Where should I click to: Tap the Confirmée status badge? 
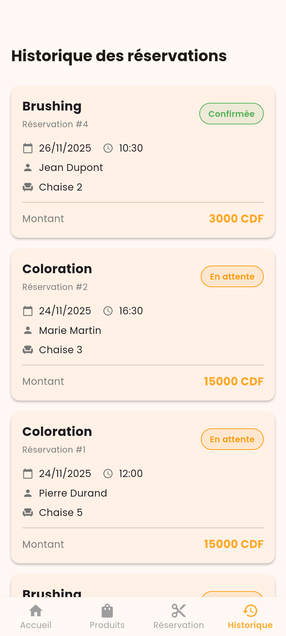[x=231, y=114]
